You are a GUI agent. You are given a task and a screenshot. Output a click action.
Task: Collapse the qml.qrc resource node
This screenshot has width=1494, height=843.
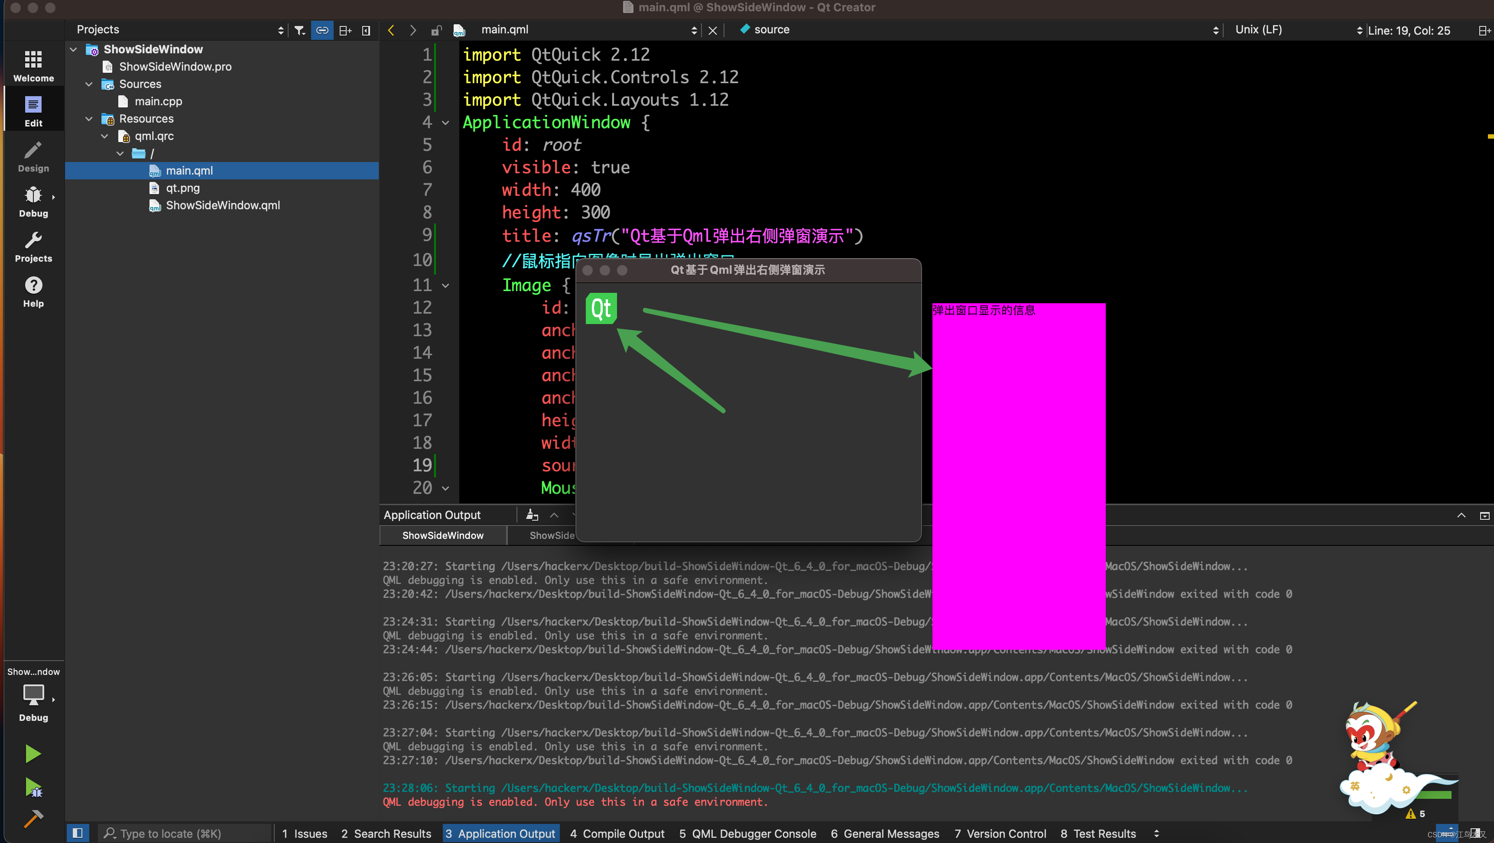coord(104,136)
